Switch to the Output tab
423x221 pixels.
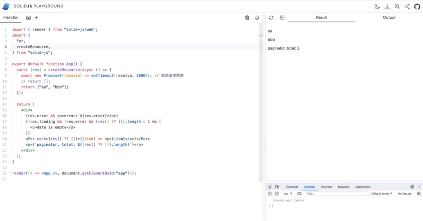tap(389, 18)
